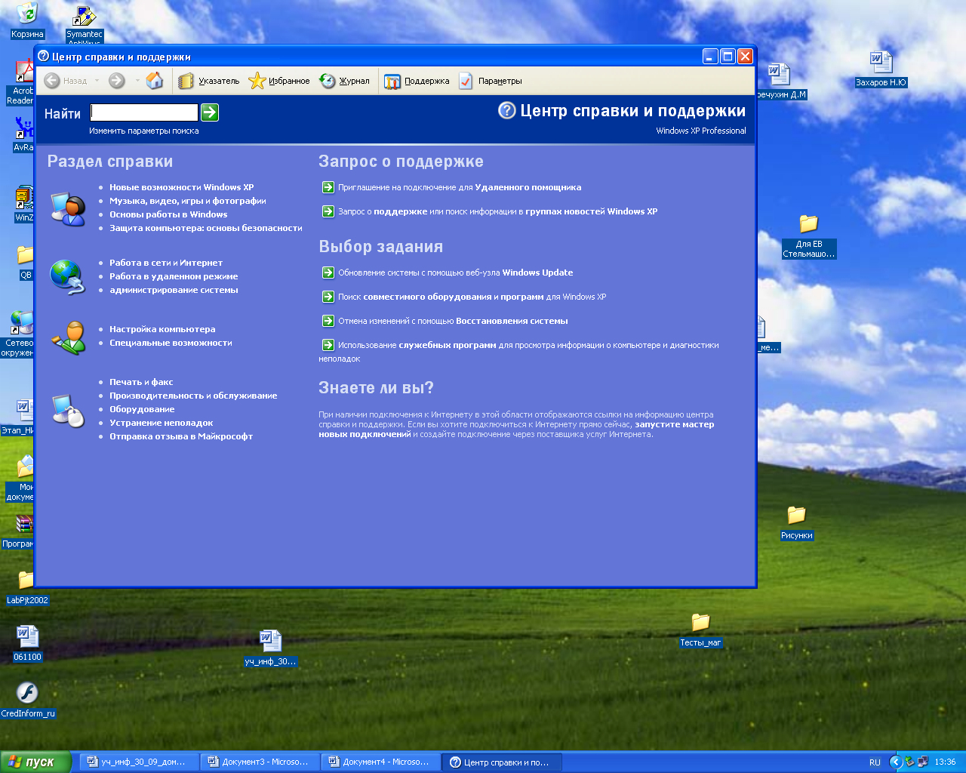This screenshot has width=966, height=773.
Task: Open the Указатель (Index) toolbar button
Action: pyautogui.click(x=209, y=81)
